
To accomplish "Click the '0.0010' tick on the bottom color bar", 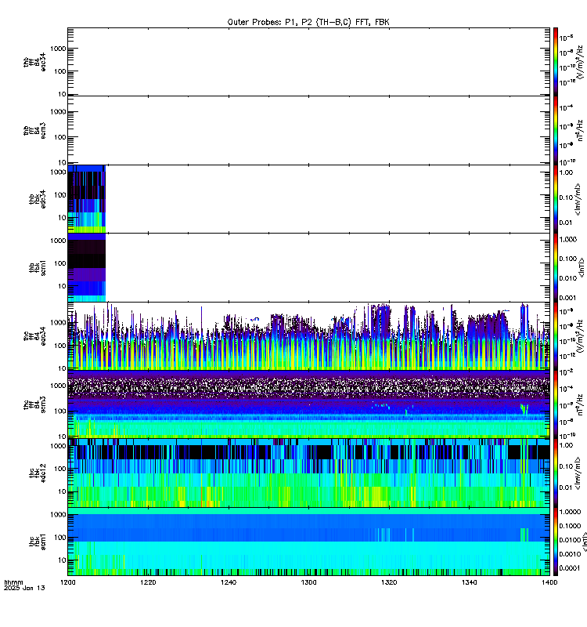I will point(570,554).
